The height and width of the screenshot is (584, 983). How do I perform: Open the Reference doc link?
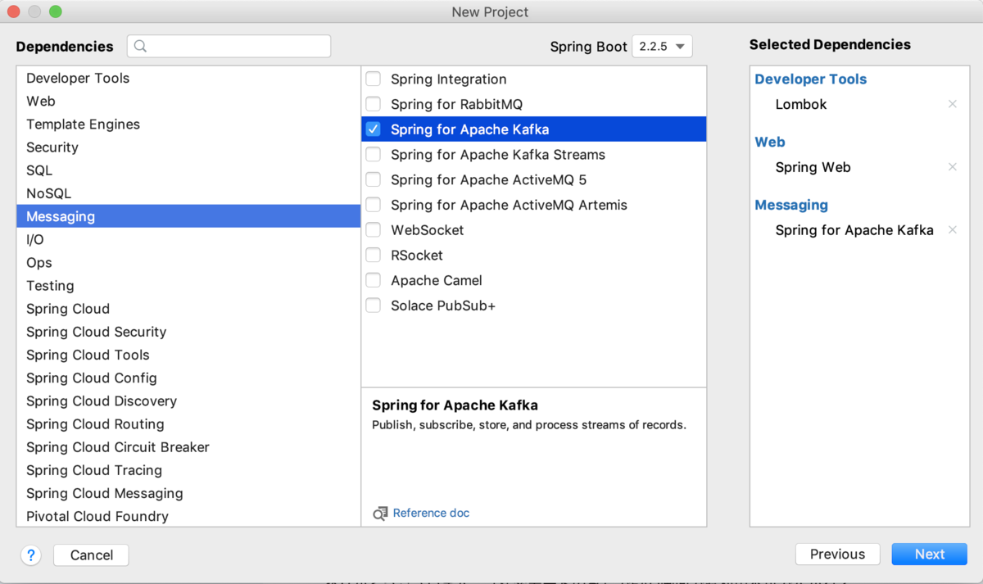(x=431, y=513)
